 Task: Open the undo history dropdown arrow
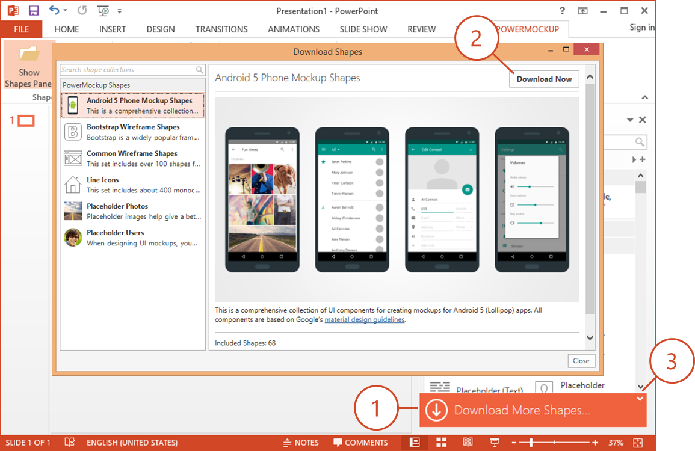[65, 10]
